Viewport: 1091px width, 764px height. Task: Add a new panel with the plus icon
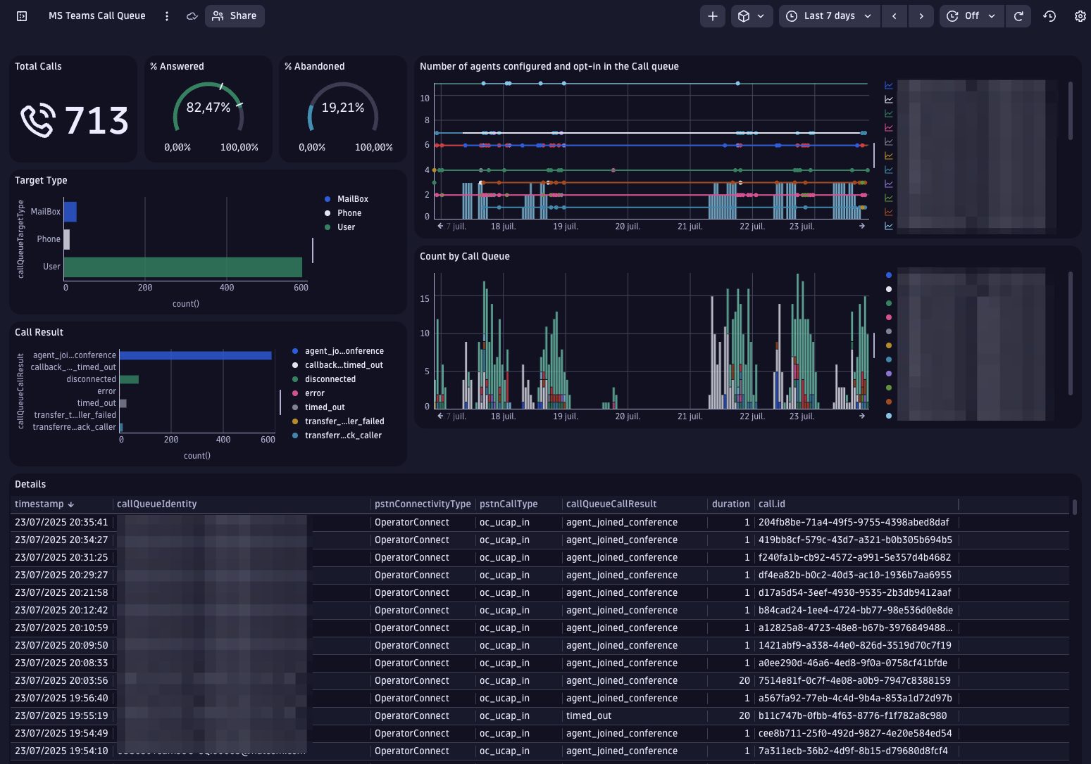(x=711, y=15)
